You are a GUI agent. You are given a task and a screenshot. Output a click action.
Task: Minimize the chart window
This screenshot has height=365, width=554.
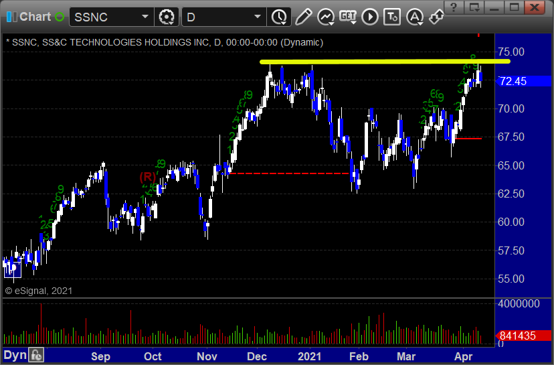[494, 7]
